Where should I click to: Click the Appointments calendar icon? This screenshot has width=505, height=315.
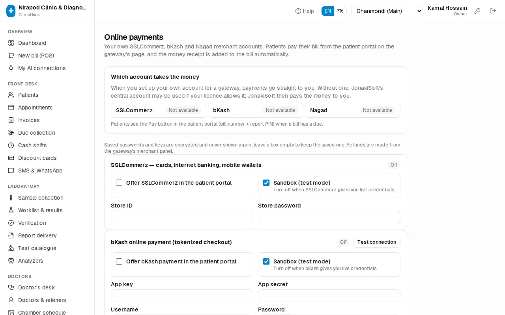(x=11, y=107)
